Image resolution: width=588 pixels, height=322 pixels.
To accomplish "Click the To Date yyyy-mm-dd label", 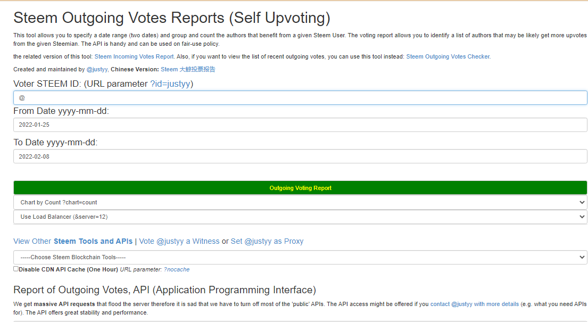I will 55,143.
